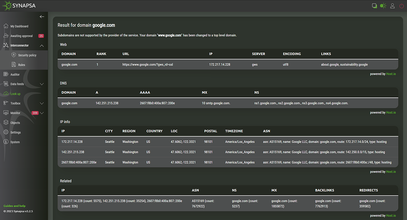Image resolution: width=407 pixels, height=220 pixels.
Task: Open Settings via the gear icon
Action: (6, 132)
